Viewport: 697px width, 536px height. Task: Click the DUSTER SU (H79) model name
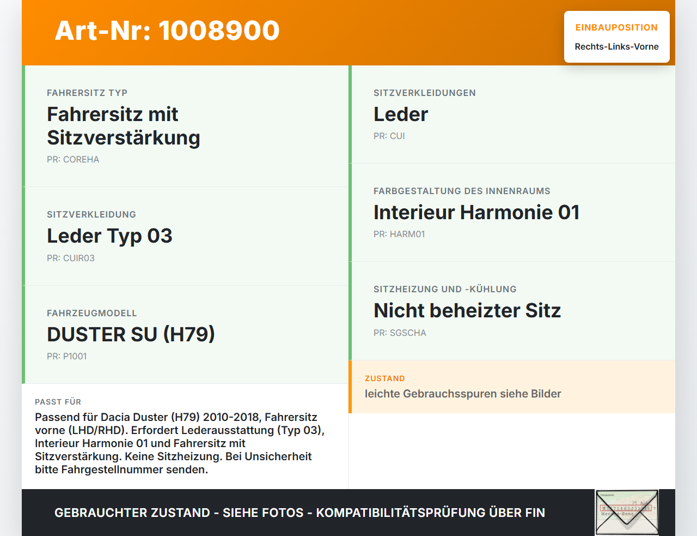pyautogui.click(x=131, y=334)
